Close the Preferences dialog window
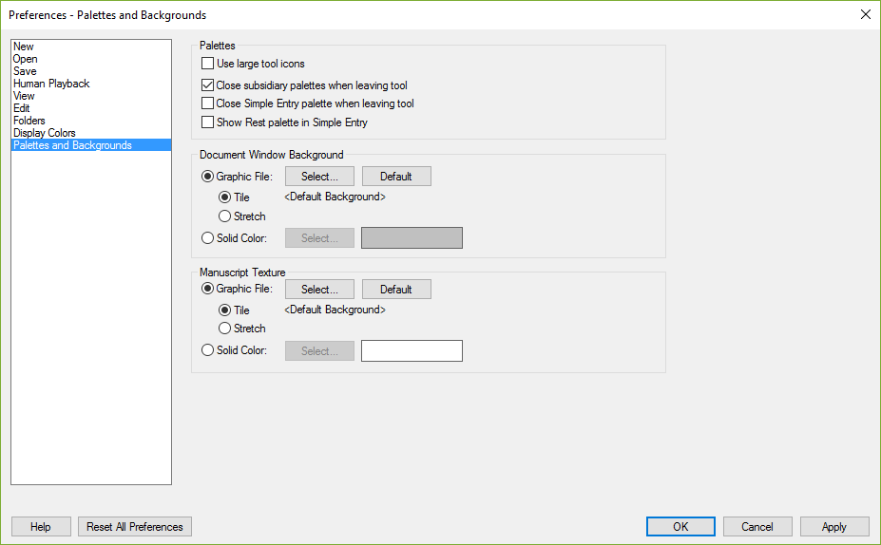The height and width of the screenshot is (545, 881). click(865, 14)
